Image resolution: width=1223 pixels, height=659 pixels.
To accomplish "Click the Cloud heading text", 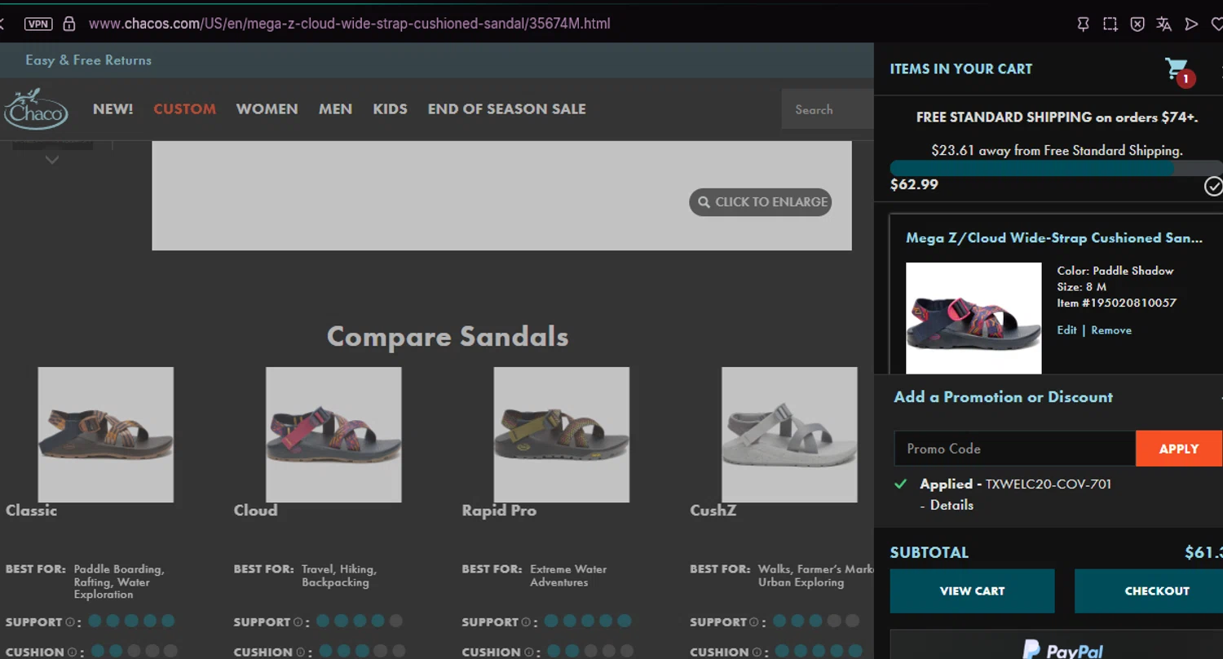I will click(x=256, y=511).
